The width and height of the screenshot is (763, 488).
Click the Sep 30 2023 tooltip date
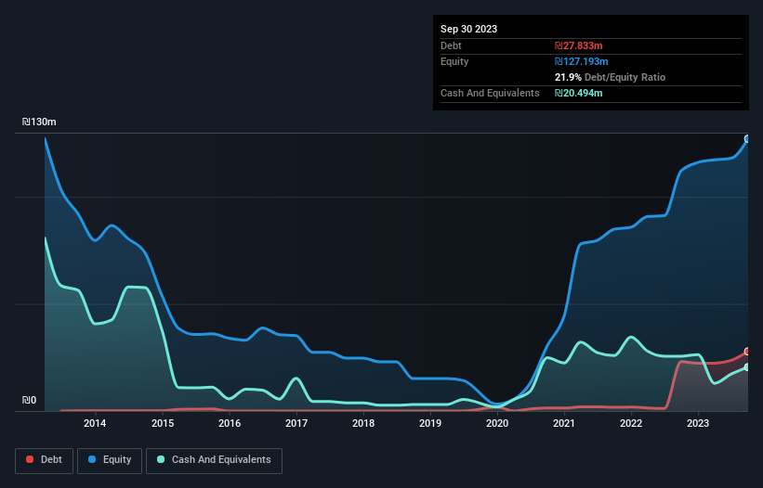click(468, 29)
